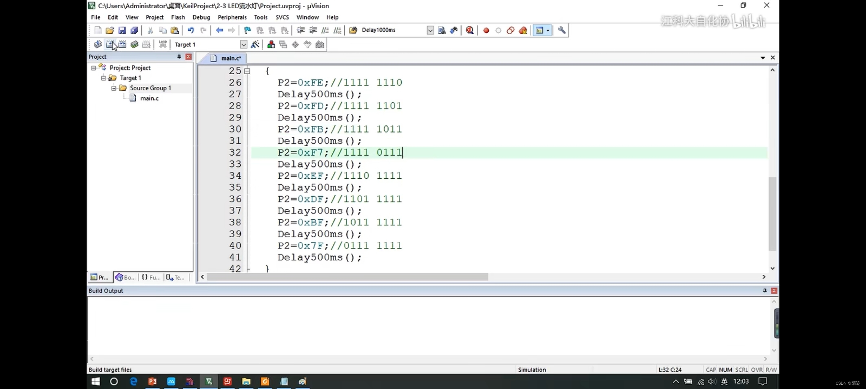Click the Undo arrow icon
The width and height of the screenshot is (866, 389).
pos(191,30)
